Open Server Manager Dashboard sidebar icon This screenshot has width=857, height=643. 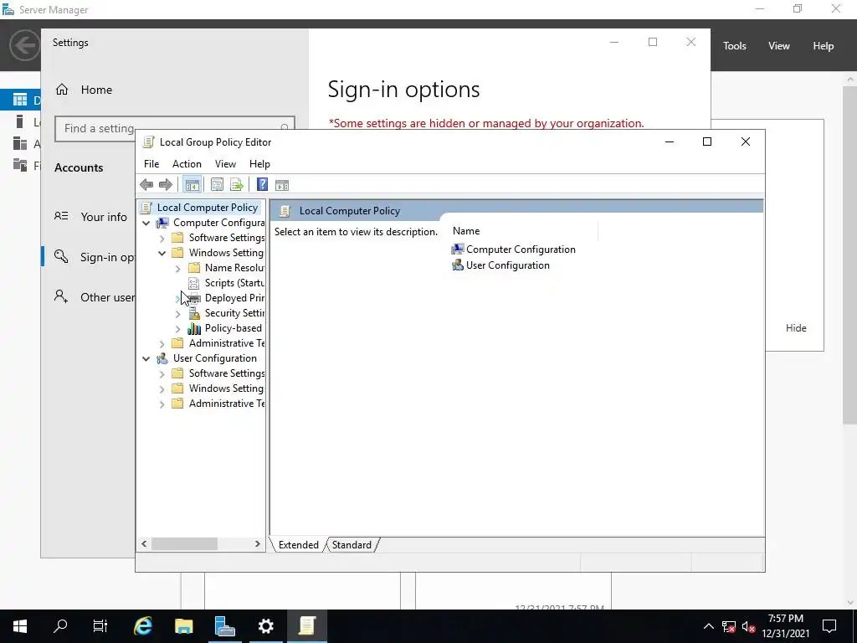pos(20,100)
